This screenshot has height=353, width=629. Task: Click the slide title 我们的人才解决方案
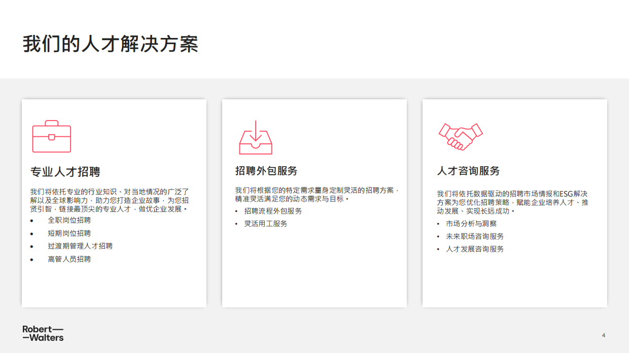point(111,44)
